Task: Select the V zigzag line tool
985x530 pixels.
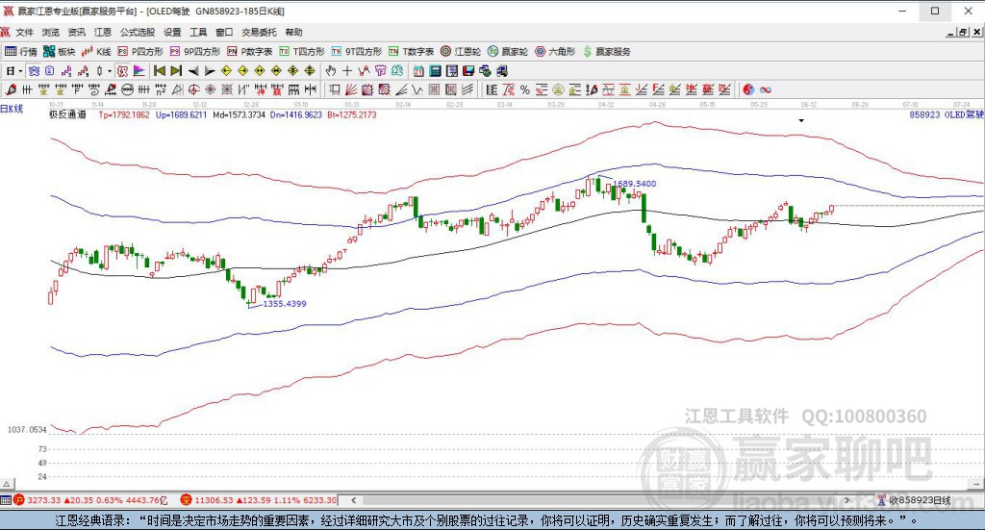Action: (417, 89)
